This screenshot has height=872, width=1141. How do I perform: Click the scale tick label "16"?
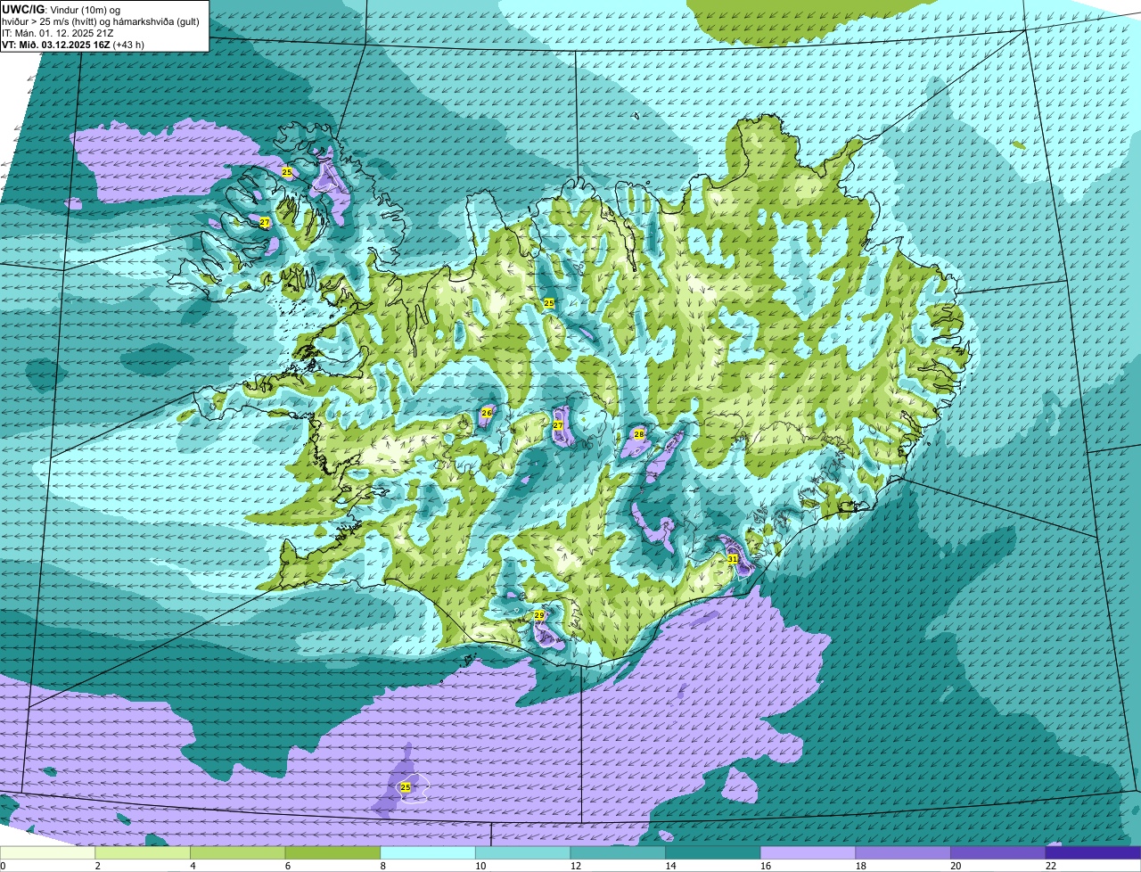766,866
